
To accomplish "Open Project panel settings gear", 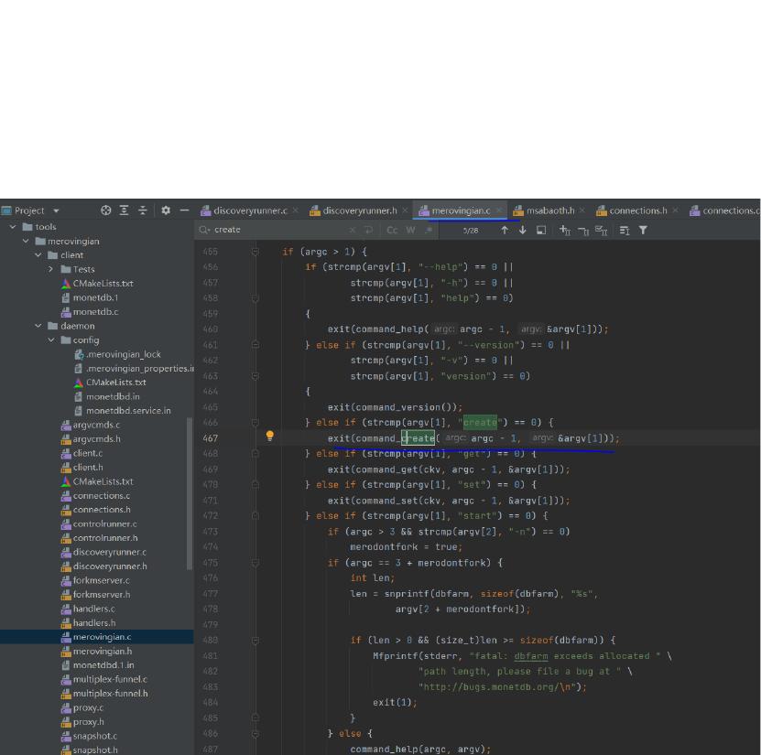I will click(166, 210).
